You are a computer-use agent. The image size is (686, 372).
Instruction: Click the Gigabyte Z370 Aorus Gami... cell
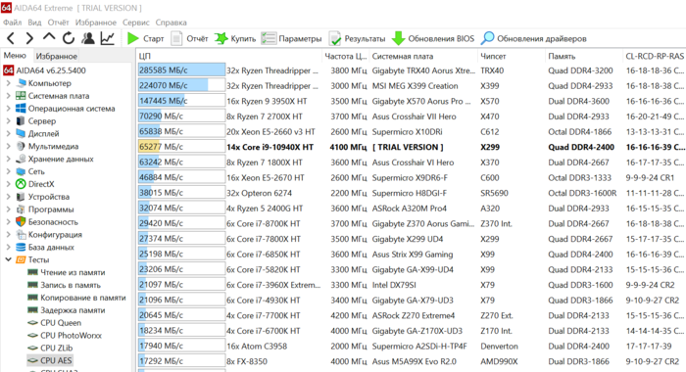click(x=423, y=224)
